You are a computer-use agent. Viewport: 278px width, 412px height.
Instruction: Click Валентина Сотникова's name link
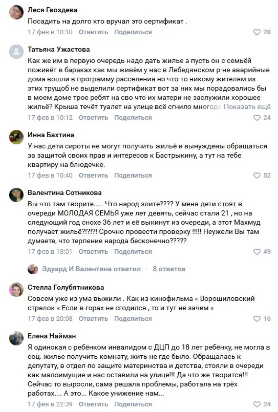pos(65,193)
